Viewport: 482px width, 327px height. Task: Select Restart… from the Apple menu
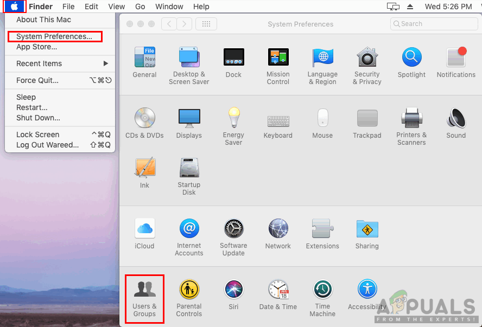tap(60, 107)
